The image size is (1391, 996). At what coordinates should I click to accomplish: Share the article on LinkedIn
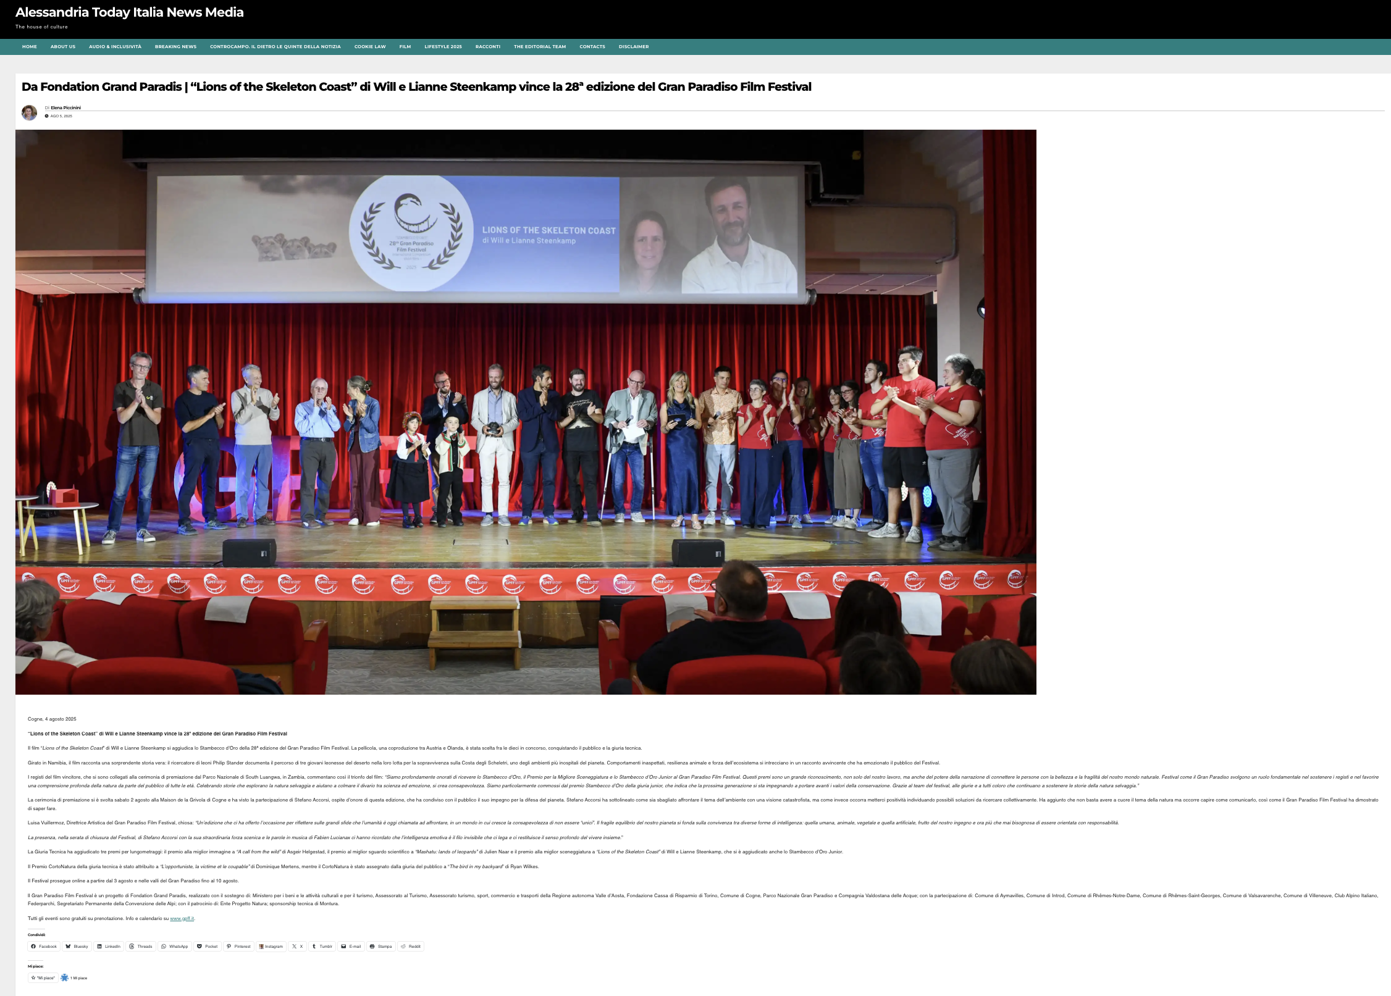109,946
